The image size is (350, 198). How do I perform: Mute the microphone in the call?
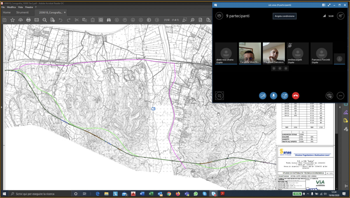pyautogui.click(x=273, y=95)
